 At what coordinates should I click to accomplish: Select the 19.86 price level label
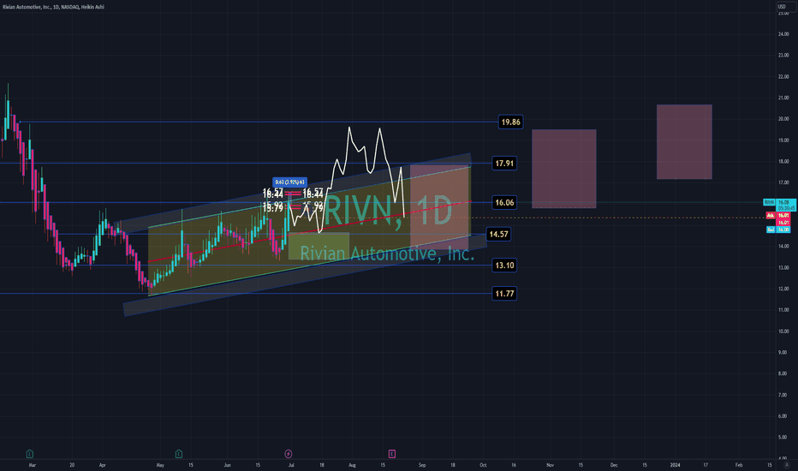tap(510, 122)
